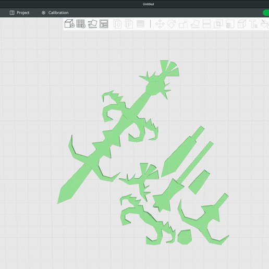Choose the Split to objects icon
Viewport: 269px width, 269px height.
[118, 24]
